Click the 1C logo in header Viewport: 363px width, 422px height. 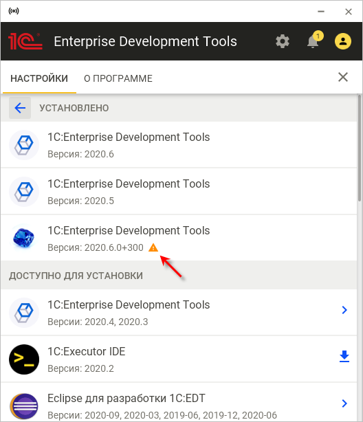[x=25, y=41]
